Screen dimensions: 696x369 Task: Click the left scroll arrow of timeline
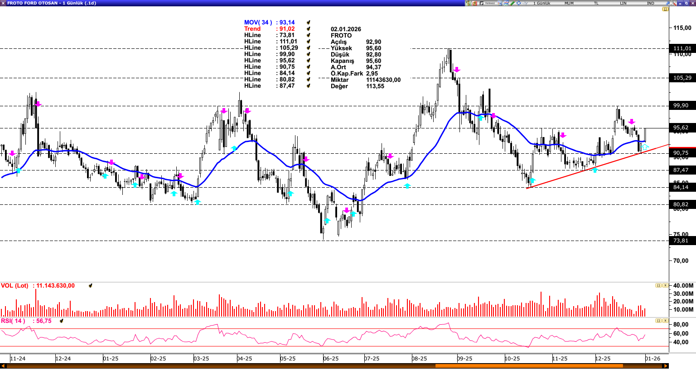click(x=3, y=366)
